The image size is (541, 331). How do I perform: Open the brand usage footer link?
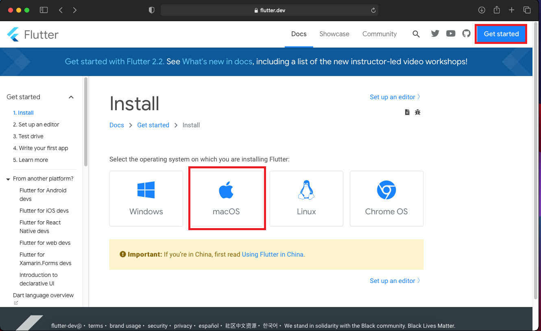(125, 326)
